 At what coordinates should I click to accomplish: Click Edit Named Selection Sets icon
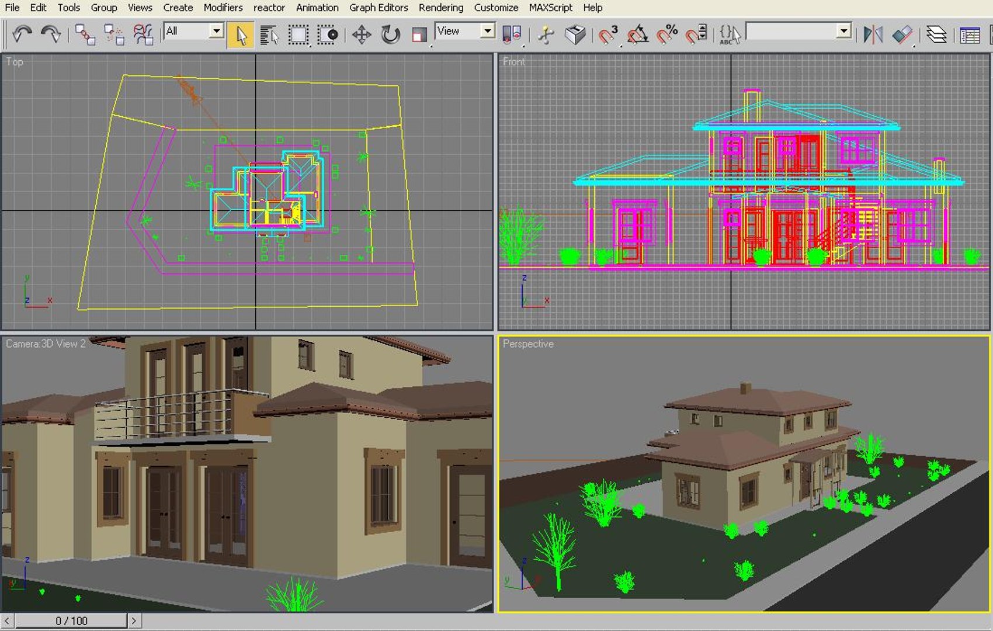729,34
